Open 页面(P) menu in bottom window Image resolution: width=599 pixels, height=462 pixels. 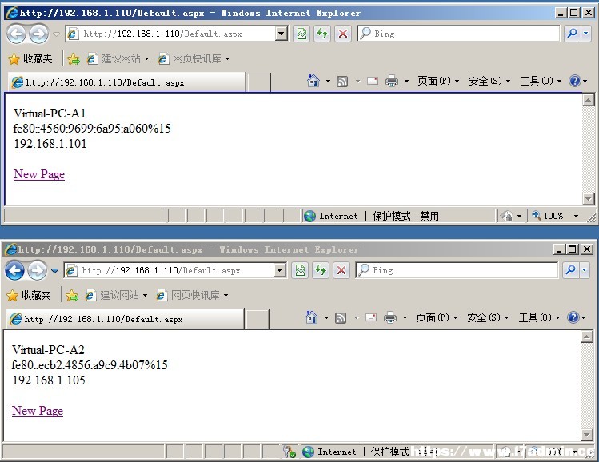437,317
